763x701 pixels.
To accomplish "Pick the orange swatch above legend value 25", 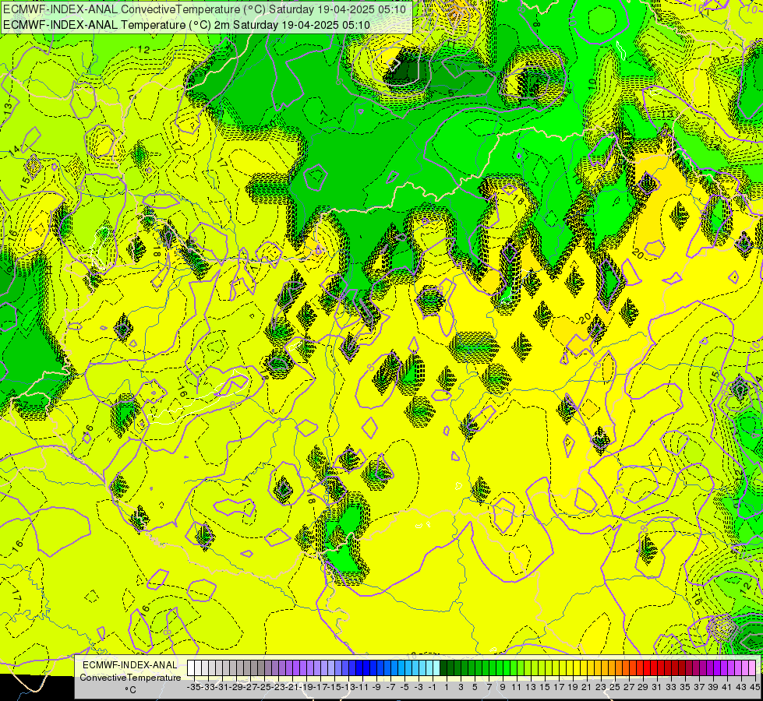I will click(612, 668).
